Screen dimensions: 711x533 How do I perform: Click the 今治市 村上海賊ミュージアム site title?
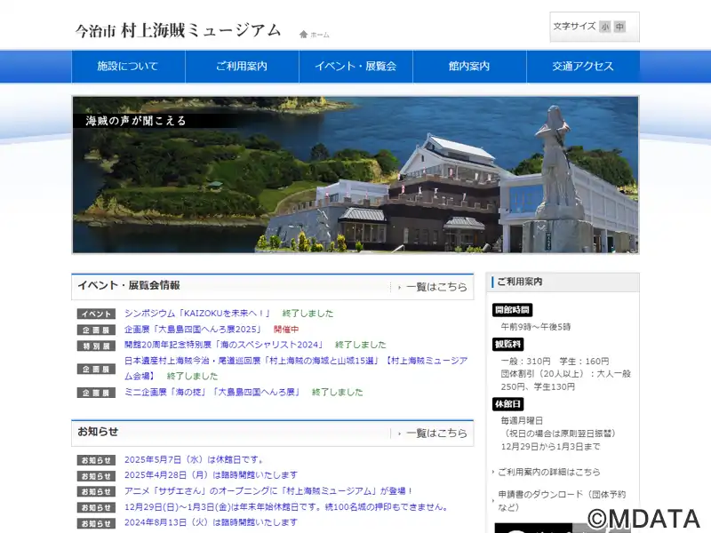coord(179,31)
